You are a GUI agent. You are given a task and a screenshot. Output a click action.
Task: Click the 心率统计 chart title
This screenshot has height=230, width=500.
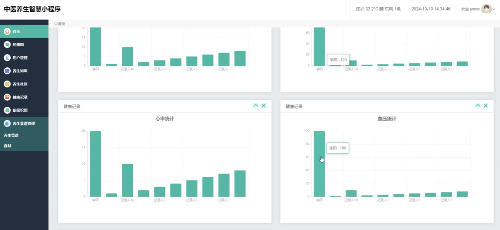(x=165, y=119)
